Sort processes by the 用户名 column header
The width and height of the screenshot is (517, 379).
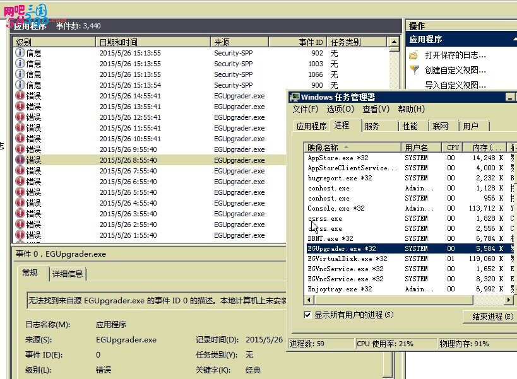click(x=422, y=147)
